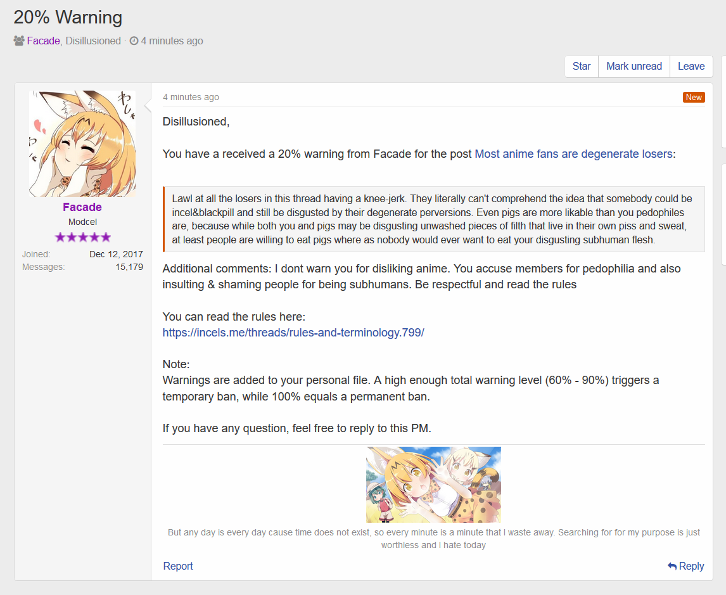The height and width of the screenshot is (595, 726).
Task: Click the orange New badge
Action: (x=694, y=97)
